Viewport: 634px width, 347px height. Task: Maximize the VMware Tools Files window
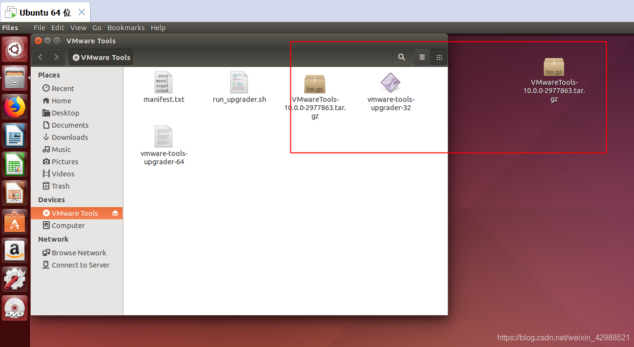point(57,40)
